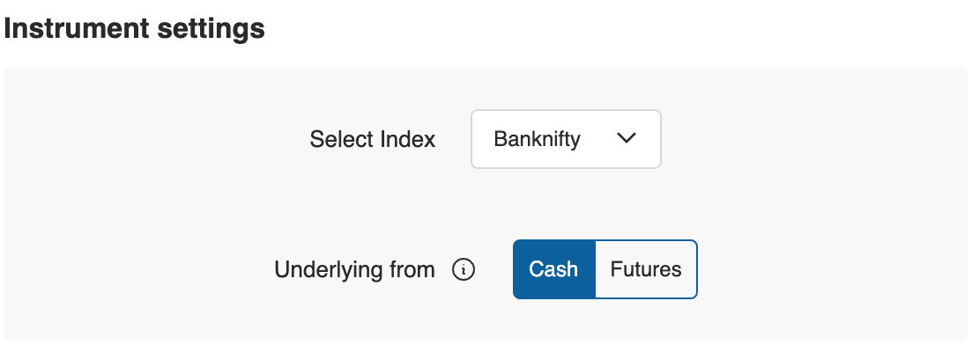972x345 pixels.
Task: Click the Underlying from label text
Action: point(354,270)
